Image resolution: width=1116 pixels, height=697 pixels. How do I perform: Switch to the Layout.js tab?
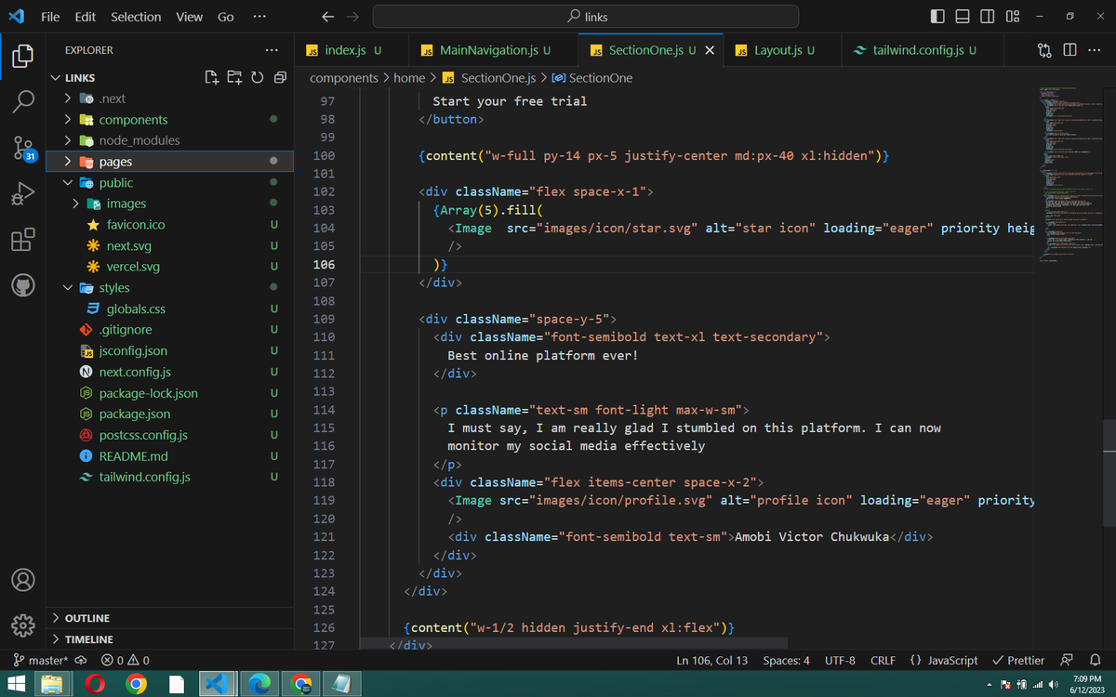[x=784, y=50]
